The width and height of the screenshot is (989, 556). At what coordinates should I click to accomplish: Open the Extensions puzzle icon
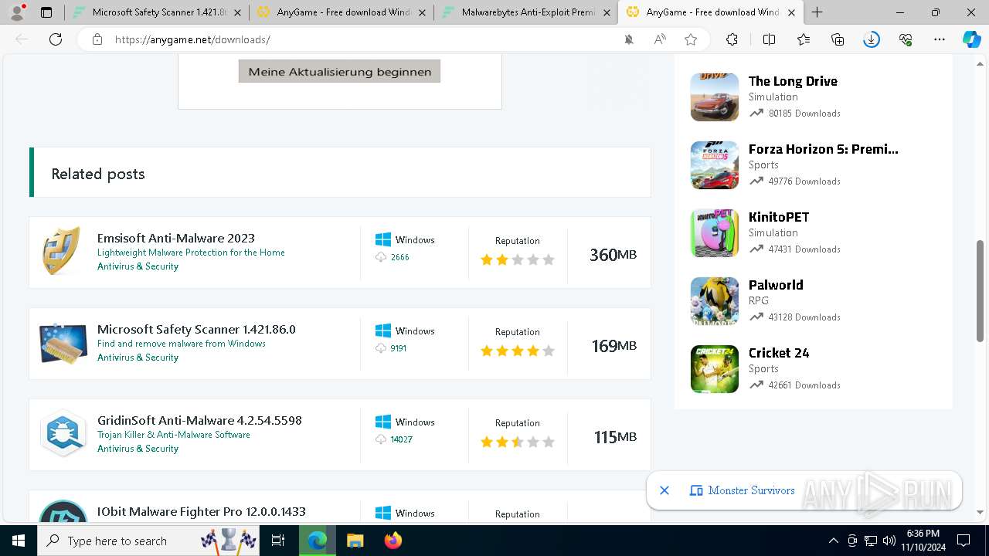[732, 39]
